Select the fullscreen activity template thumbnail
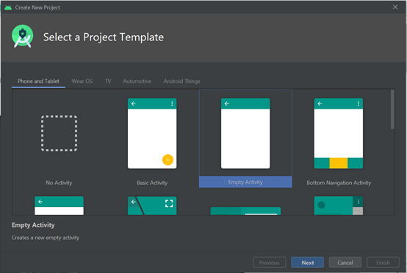407x273 pixels. pos(152,205)
